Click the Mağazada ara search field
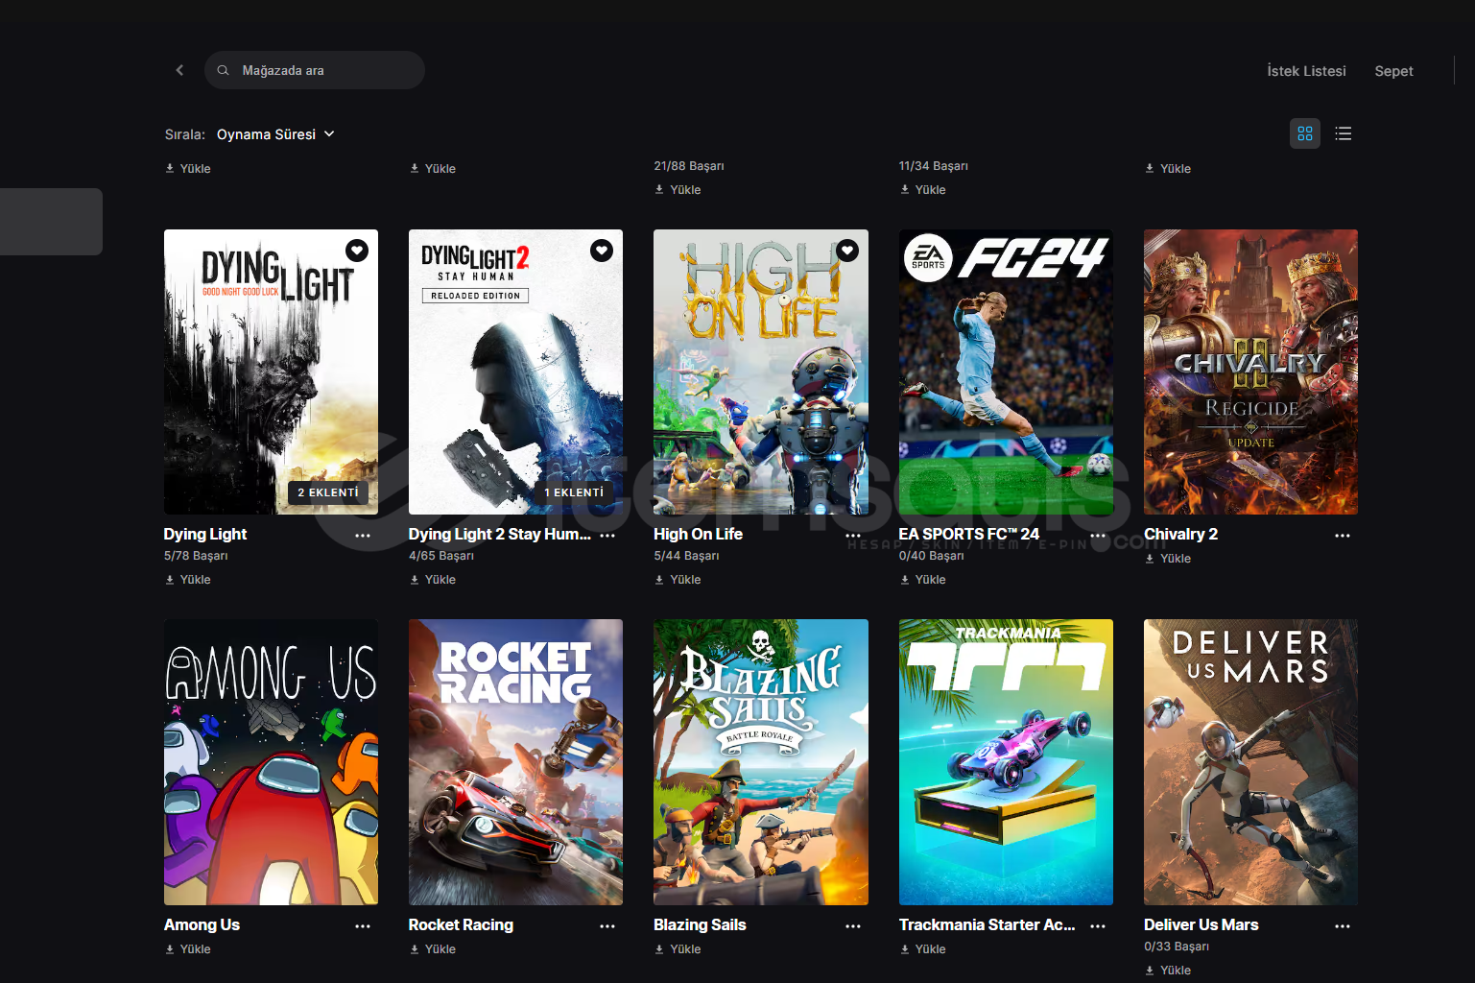This screenshot has width=1475, height=983. tap(314, 70)
